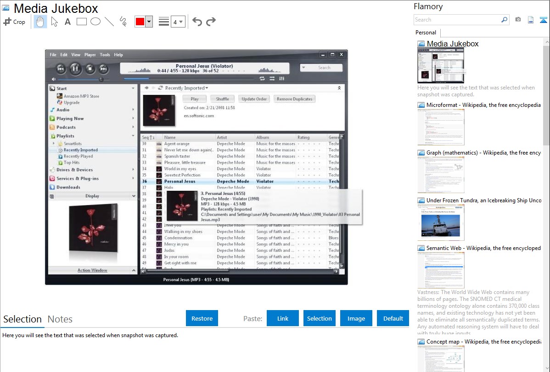Click the line thickness icon

(163, 22)
